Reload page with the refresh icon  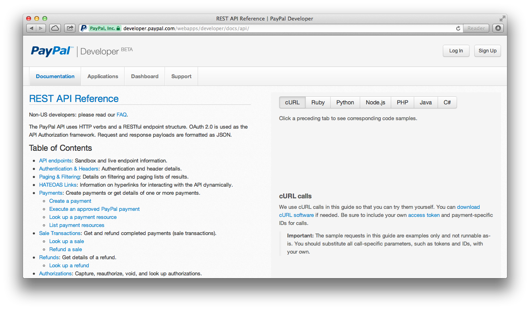point(458,28)
